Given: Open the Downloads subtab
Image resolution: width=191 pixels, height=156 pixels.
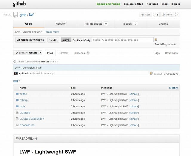Looking at the screenshot, I should pyautogui.click(x=171, y=53).
